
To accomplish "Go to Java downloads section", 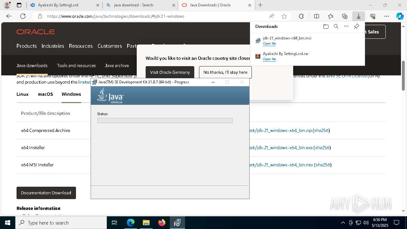I will [32, 66].
